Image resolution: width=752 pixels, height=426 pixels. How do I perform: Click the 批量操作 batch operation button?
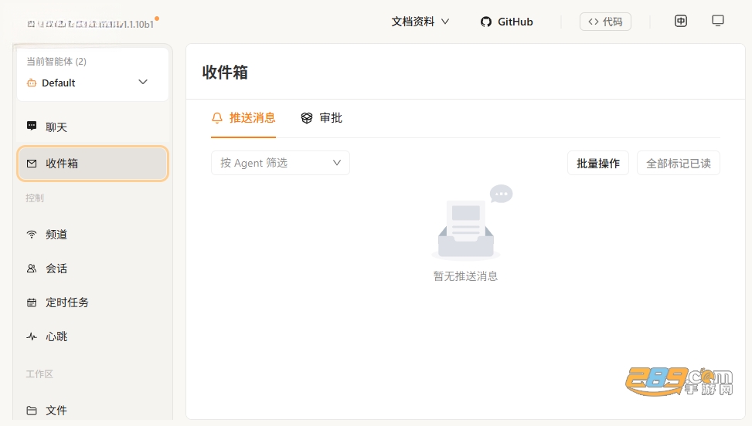pyautogui.click(x=598, y=163)
